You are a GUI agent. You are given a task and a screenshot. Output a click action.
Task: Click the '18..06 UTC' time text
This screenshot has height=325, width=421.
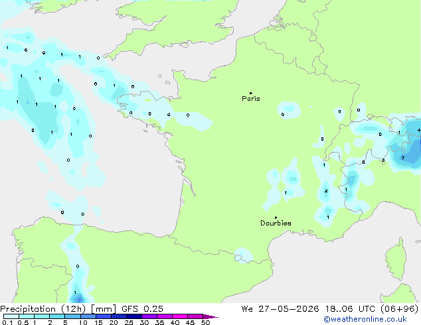350,309
